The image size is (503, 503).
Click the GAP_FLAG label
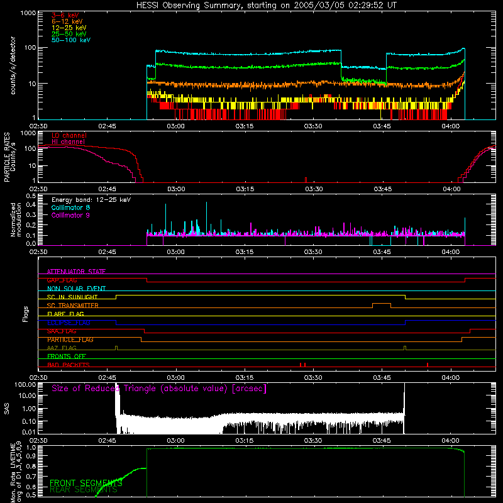tap(62, 280)
